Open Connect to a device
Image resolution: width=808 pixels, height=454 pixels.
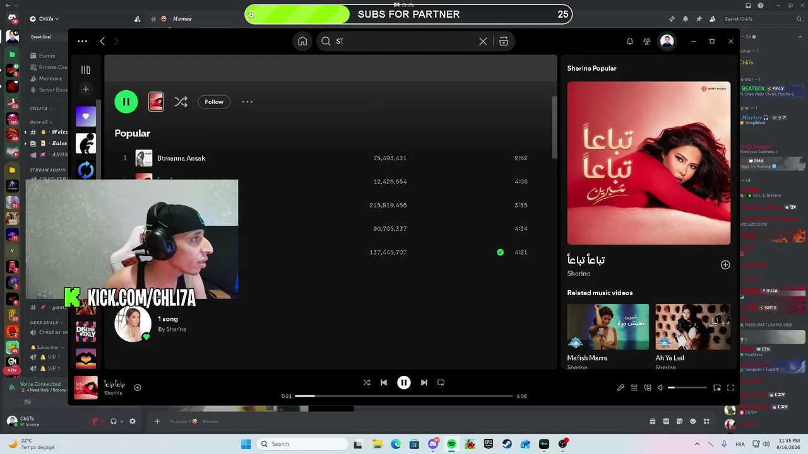[x=648, y=388]
